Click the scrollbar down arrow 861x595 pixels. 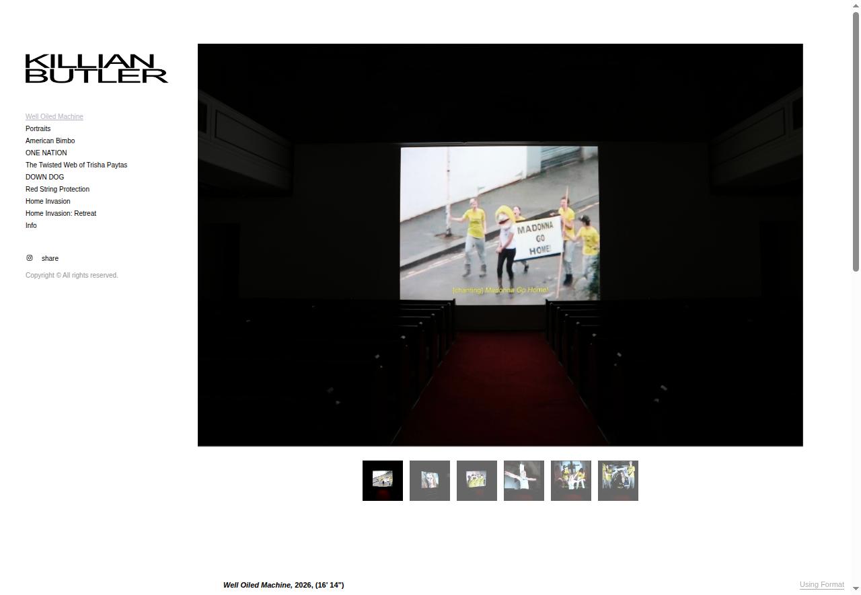pyautogui.click(x=856, y=589)
